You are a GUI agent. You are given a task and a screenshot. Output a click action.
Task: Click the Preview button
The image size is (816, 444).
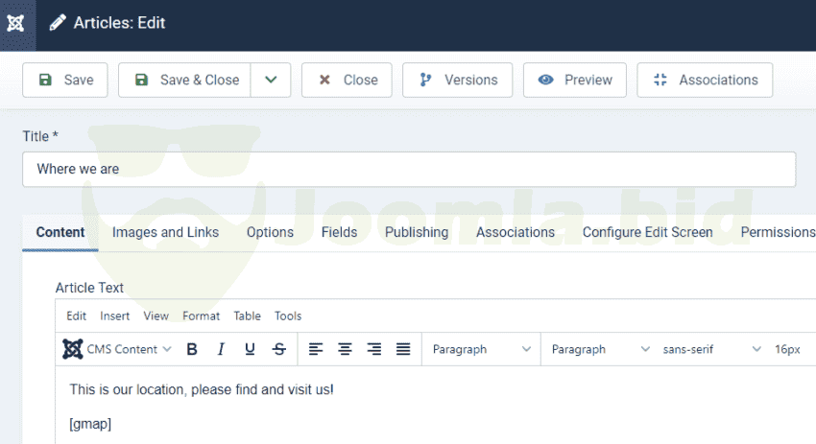tap(576, 81)
